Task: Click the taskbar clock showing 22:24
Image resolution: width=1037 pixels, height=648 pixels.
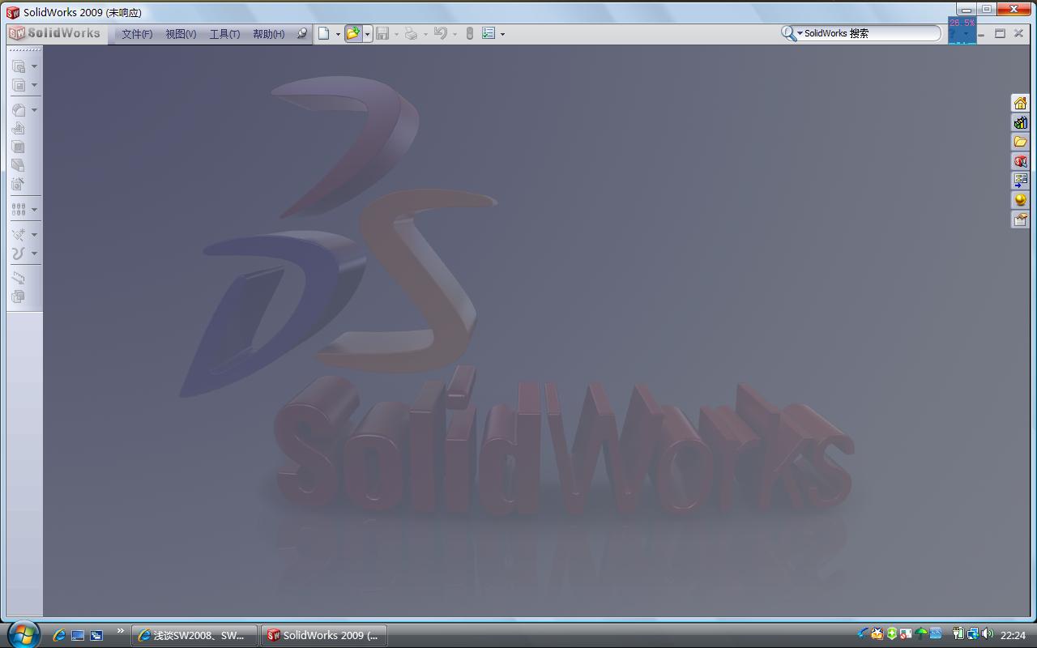Action: (x=1013, y=635)
